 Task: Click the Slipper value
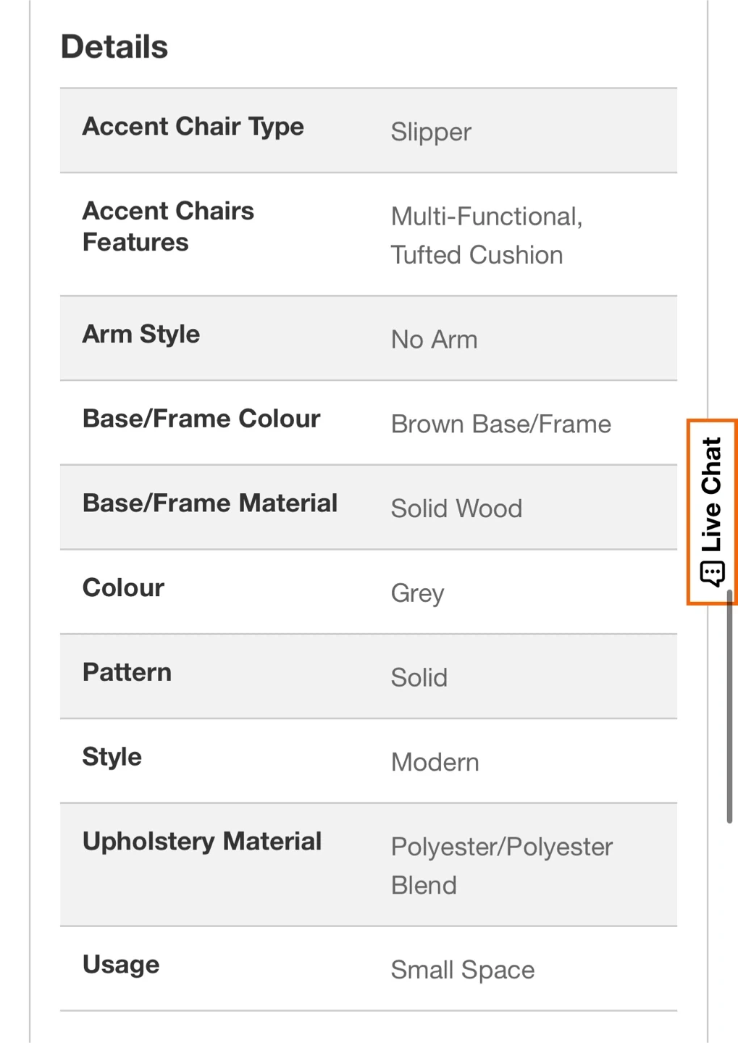431,132
